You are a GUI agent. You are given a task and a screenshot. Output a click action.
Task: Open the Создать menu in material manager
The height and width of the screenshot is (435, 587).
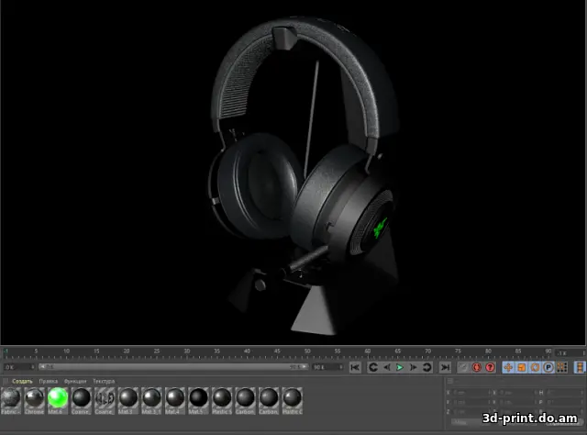pyautogui.click(x=22, y=380)
